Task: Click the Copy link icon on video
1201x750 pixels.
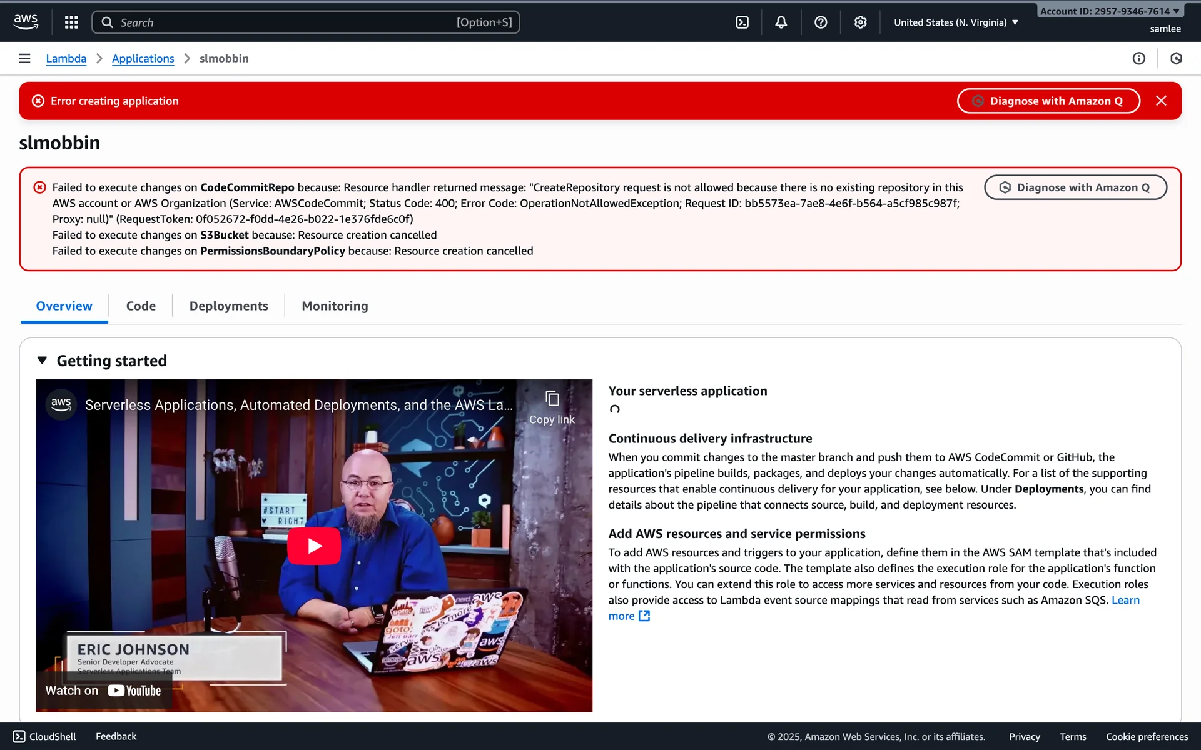Action: pos(552,399)
